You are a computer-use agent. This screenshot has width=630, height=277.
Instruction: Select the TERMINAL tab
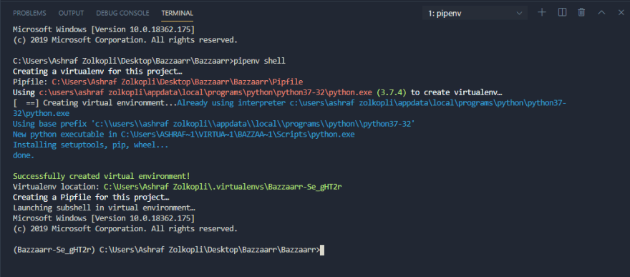click(178, 14)
